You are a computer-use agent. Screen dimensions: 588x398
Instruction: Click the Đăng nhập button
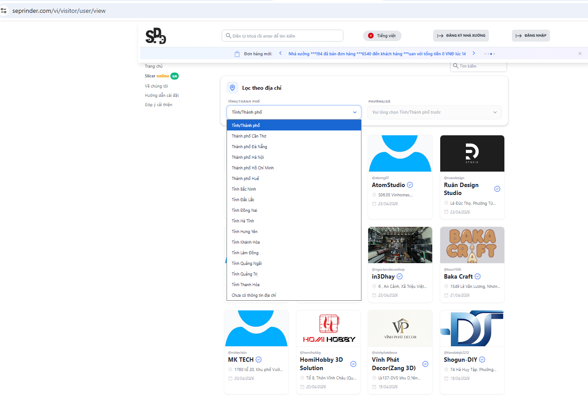coord(530,36)
